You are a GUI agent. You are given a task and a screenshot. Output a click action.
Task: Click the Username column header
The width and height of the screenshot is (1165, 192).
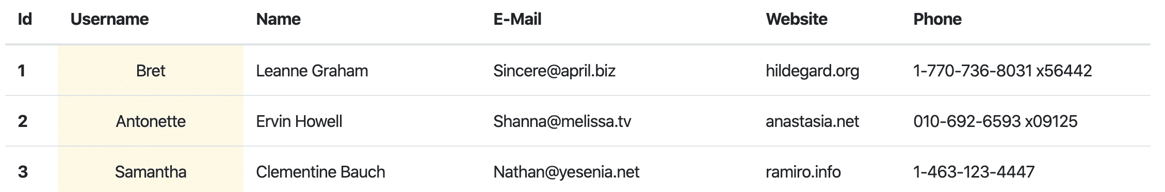click(109, 19)
